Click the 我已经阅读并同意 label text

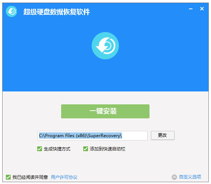(30, 177)
